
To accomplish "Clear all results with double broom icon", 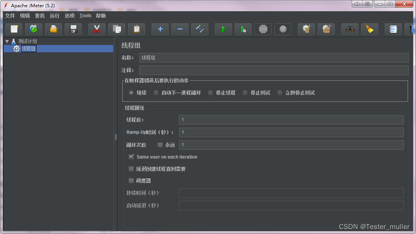I will 326,29.
